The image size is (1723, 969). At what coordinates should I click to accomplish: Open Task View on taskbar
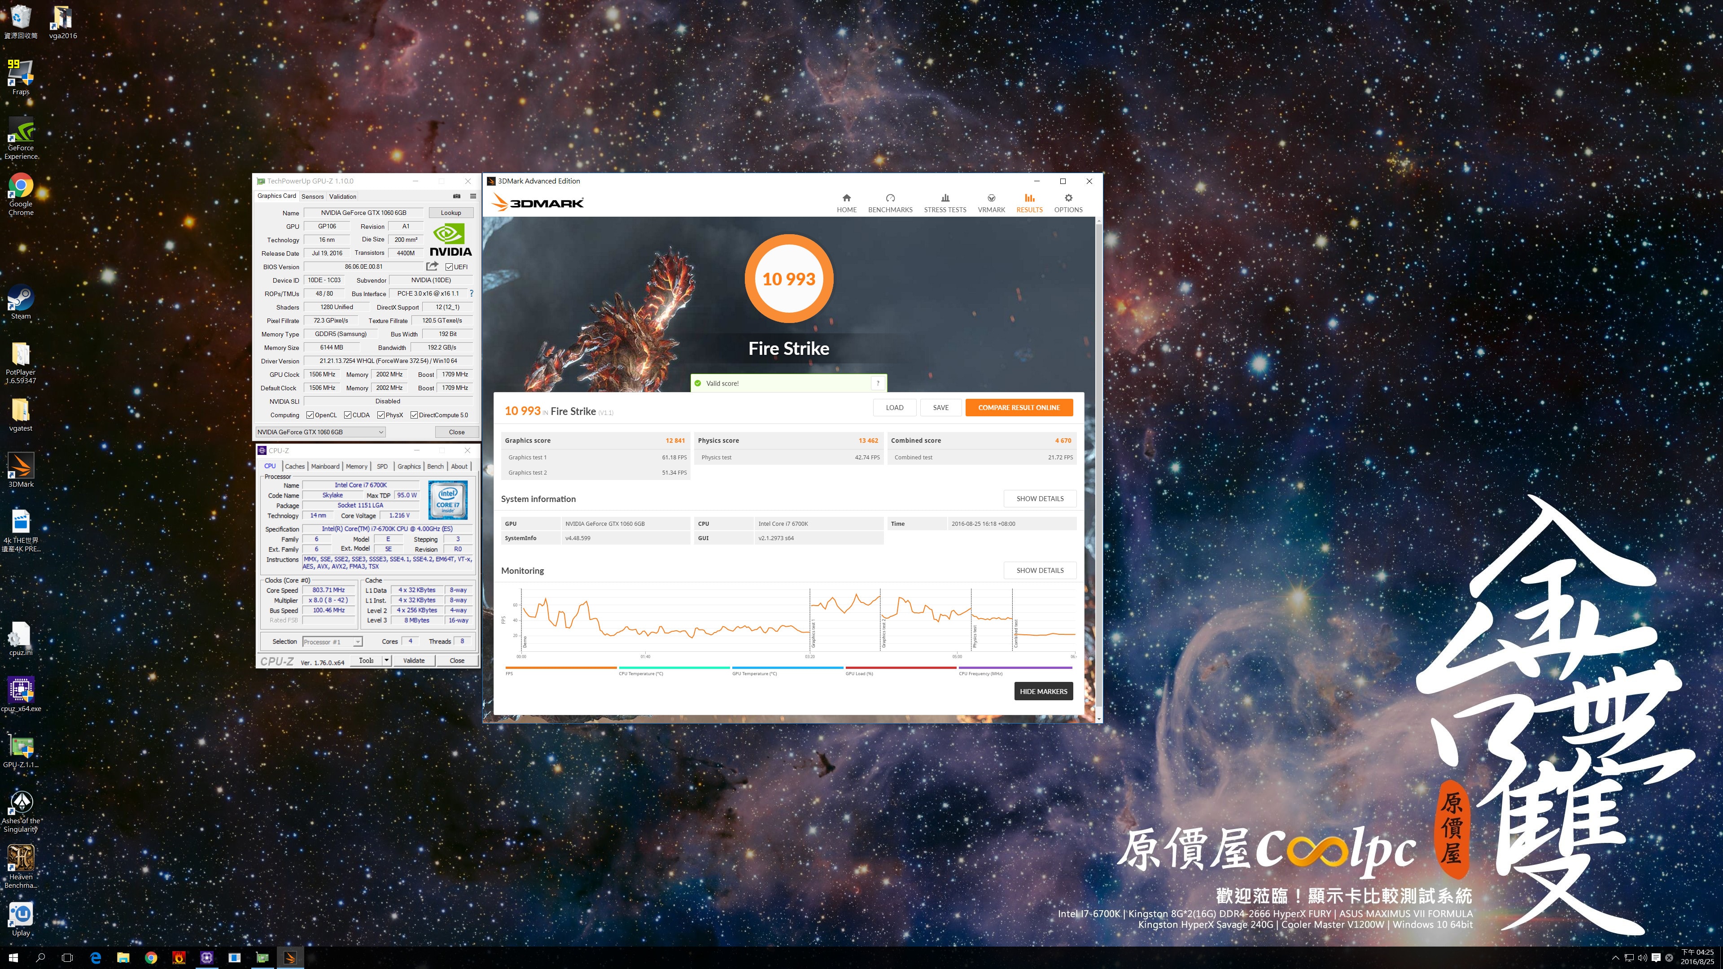coord(67,958)
